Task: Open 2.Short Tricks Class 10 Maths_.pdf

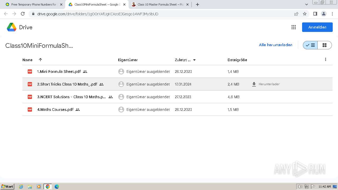Action: 67,84
